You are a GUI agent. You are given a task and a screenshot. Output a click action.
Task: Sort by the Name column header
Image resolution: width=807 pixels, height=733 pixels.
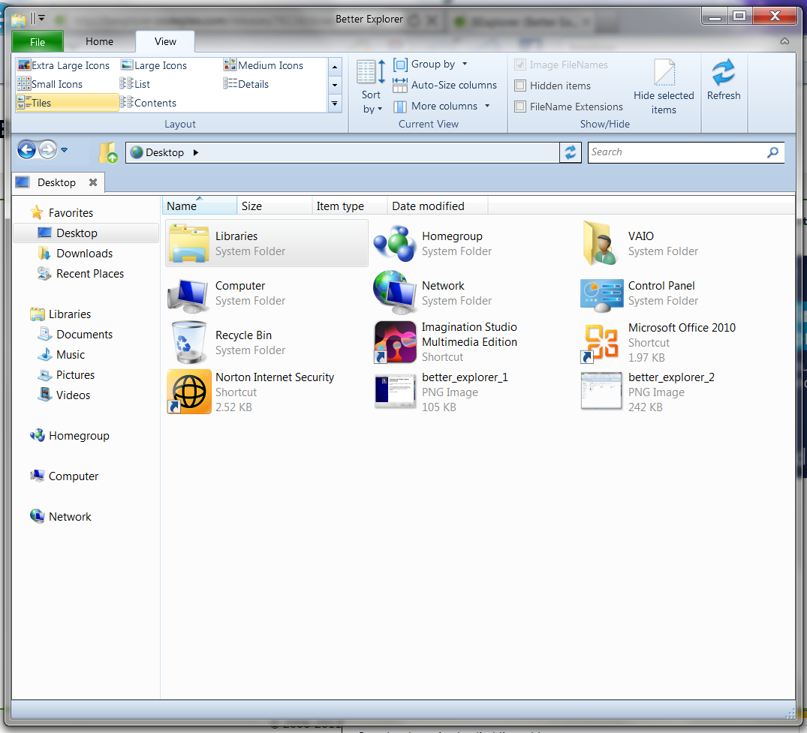click(x=200, y=206)
